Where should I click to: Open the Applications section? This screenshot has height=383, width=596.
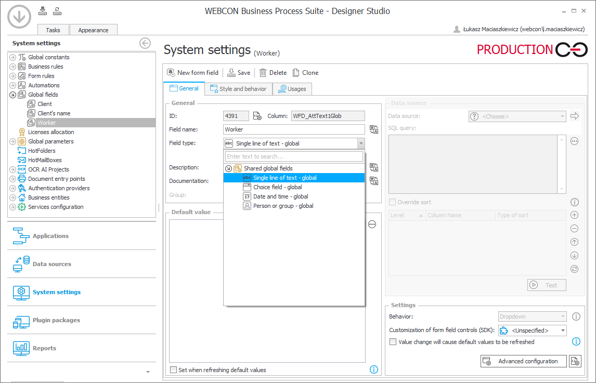tap(82, 236)
